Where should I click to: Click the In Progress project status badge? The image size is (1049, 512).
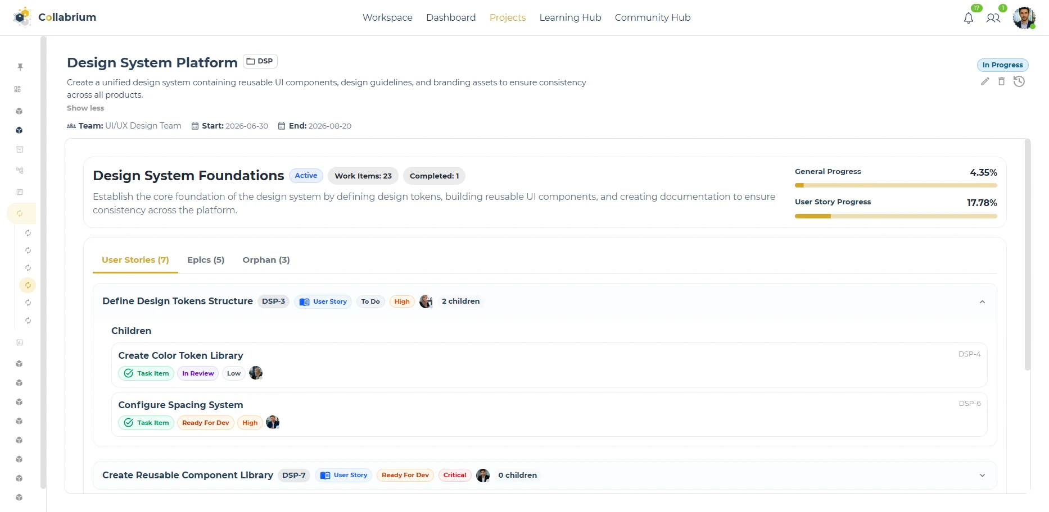[1002, 65]
